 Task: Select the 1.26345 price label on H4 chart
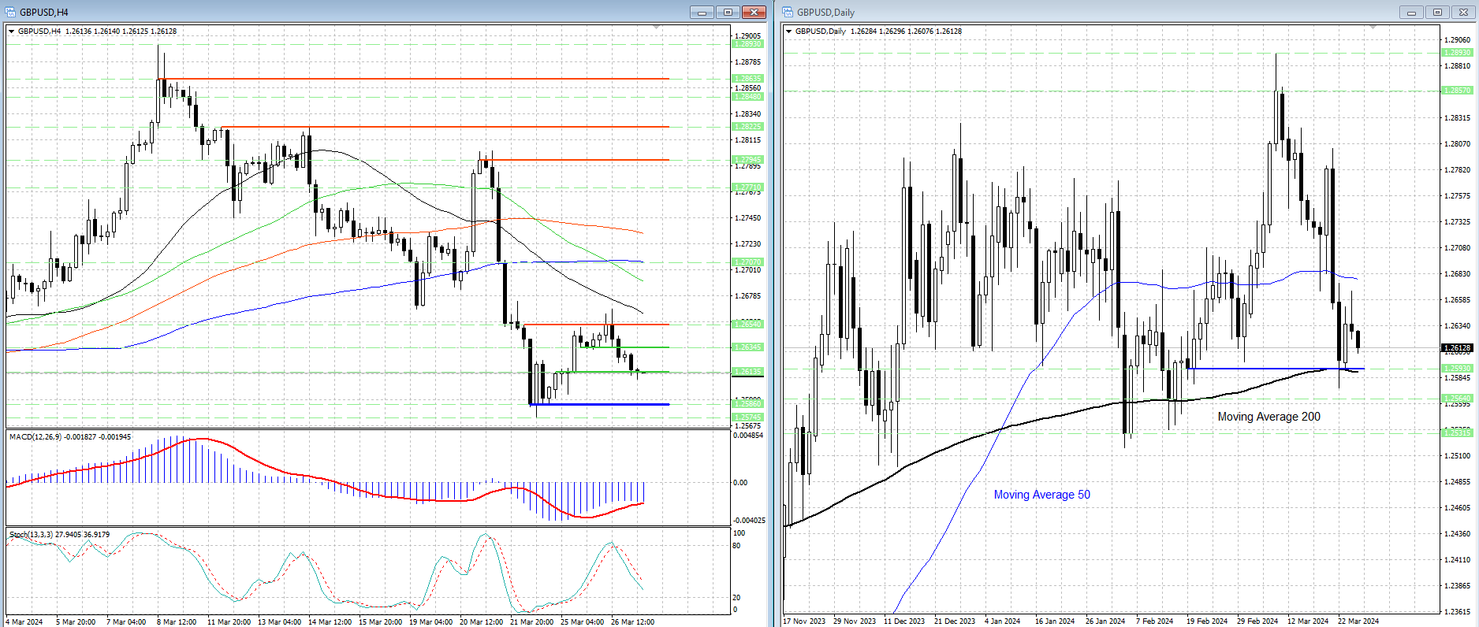[747, 347]
